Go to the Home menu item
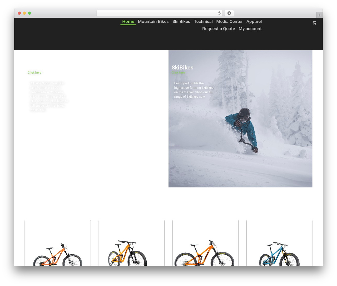Image resolution: width=337 pixels, height=286 pixels. [x=128, y=22]
